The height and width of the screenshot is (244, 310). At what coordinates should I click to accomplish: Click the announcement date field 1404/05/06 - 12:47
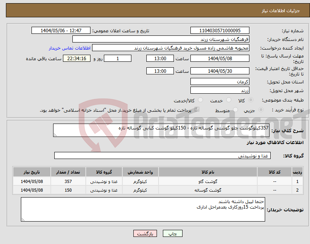[61, 30]
